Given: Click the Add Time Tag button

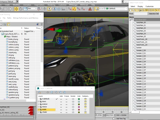Looking at the screenshot, I should click(121, 119).
